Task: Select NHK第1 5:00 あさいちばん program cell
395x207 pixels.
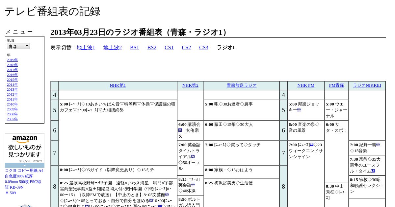Action: (118, 133)
